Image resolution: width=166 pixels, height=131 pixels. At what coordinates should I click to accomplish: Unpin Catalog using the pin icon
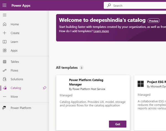(45, 88)
